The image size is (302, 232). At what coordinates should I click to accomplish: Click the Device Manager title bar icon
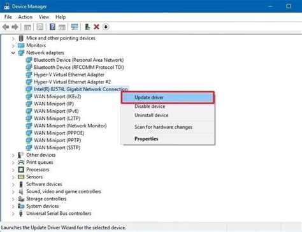pyautogui.click(x=6, y=6)
